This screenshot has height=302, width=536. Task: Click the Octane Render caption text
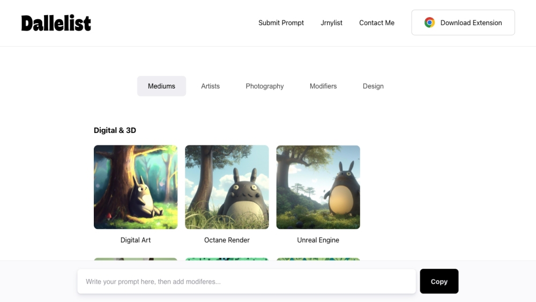click(x=227, y=240)
